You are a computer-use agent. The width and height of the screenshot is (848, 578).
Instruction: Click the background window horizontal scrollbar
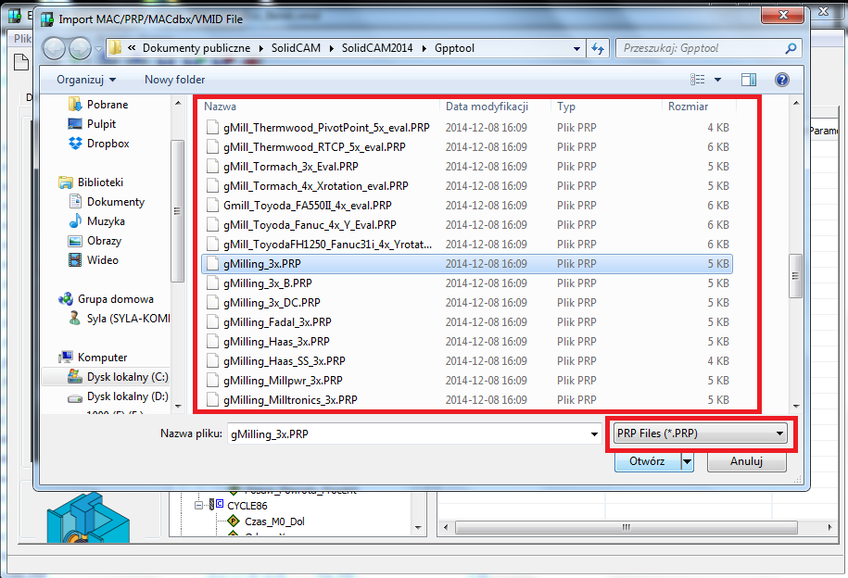coord(627,527)
